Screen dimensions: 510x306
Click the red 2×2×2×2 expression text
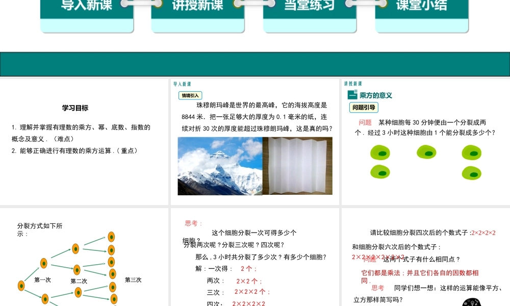(x=483, y=233)
